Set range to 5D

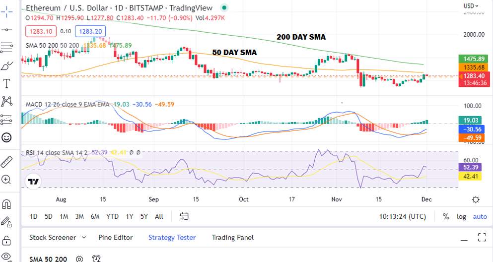point(49,216)
